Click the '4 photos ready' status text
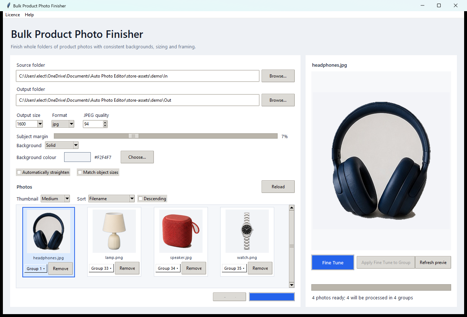467x317 pixels. pyautogui.click(x=363, y=298)
